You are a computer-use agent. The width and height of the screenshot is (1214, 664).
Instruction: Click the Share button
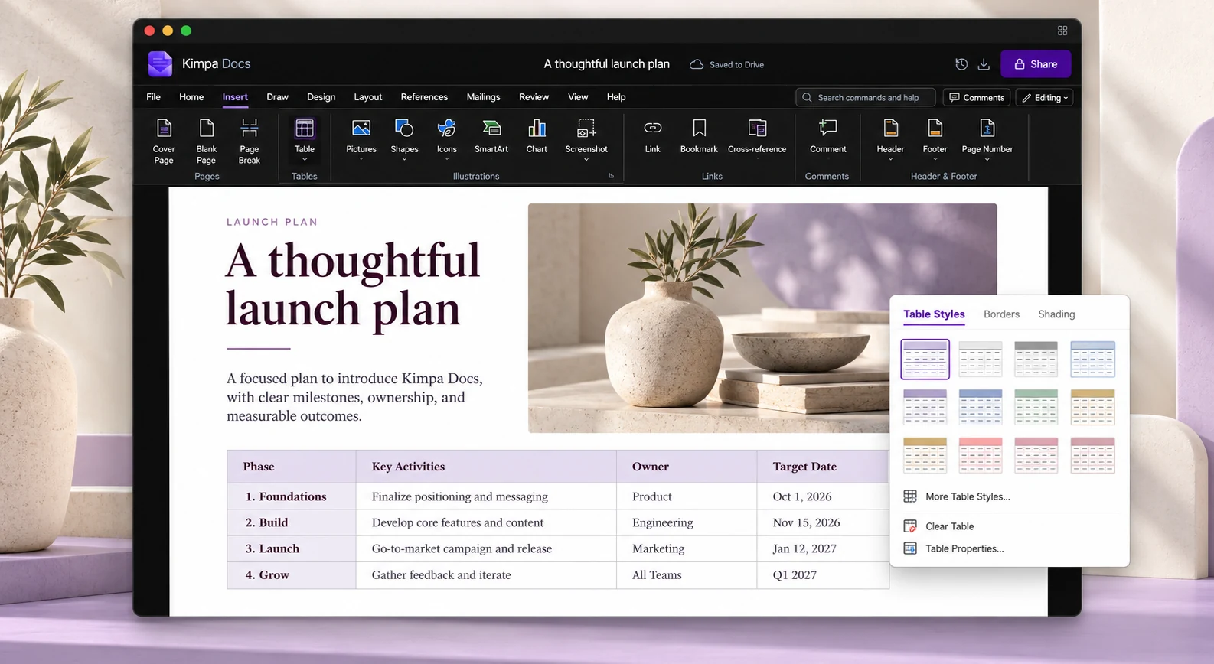[1036, 64]
